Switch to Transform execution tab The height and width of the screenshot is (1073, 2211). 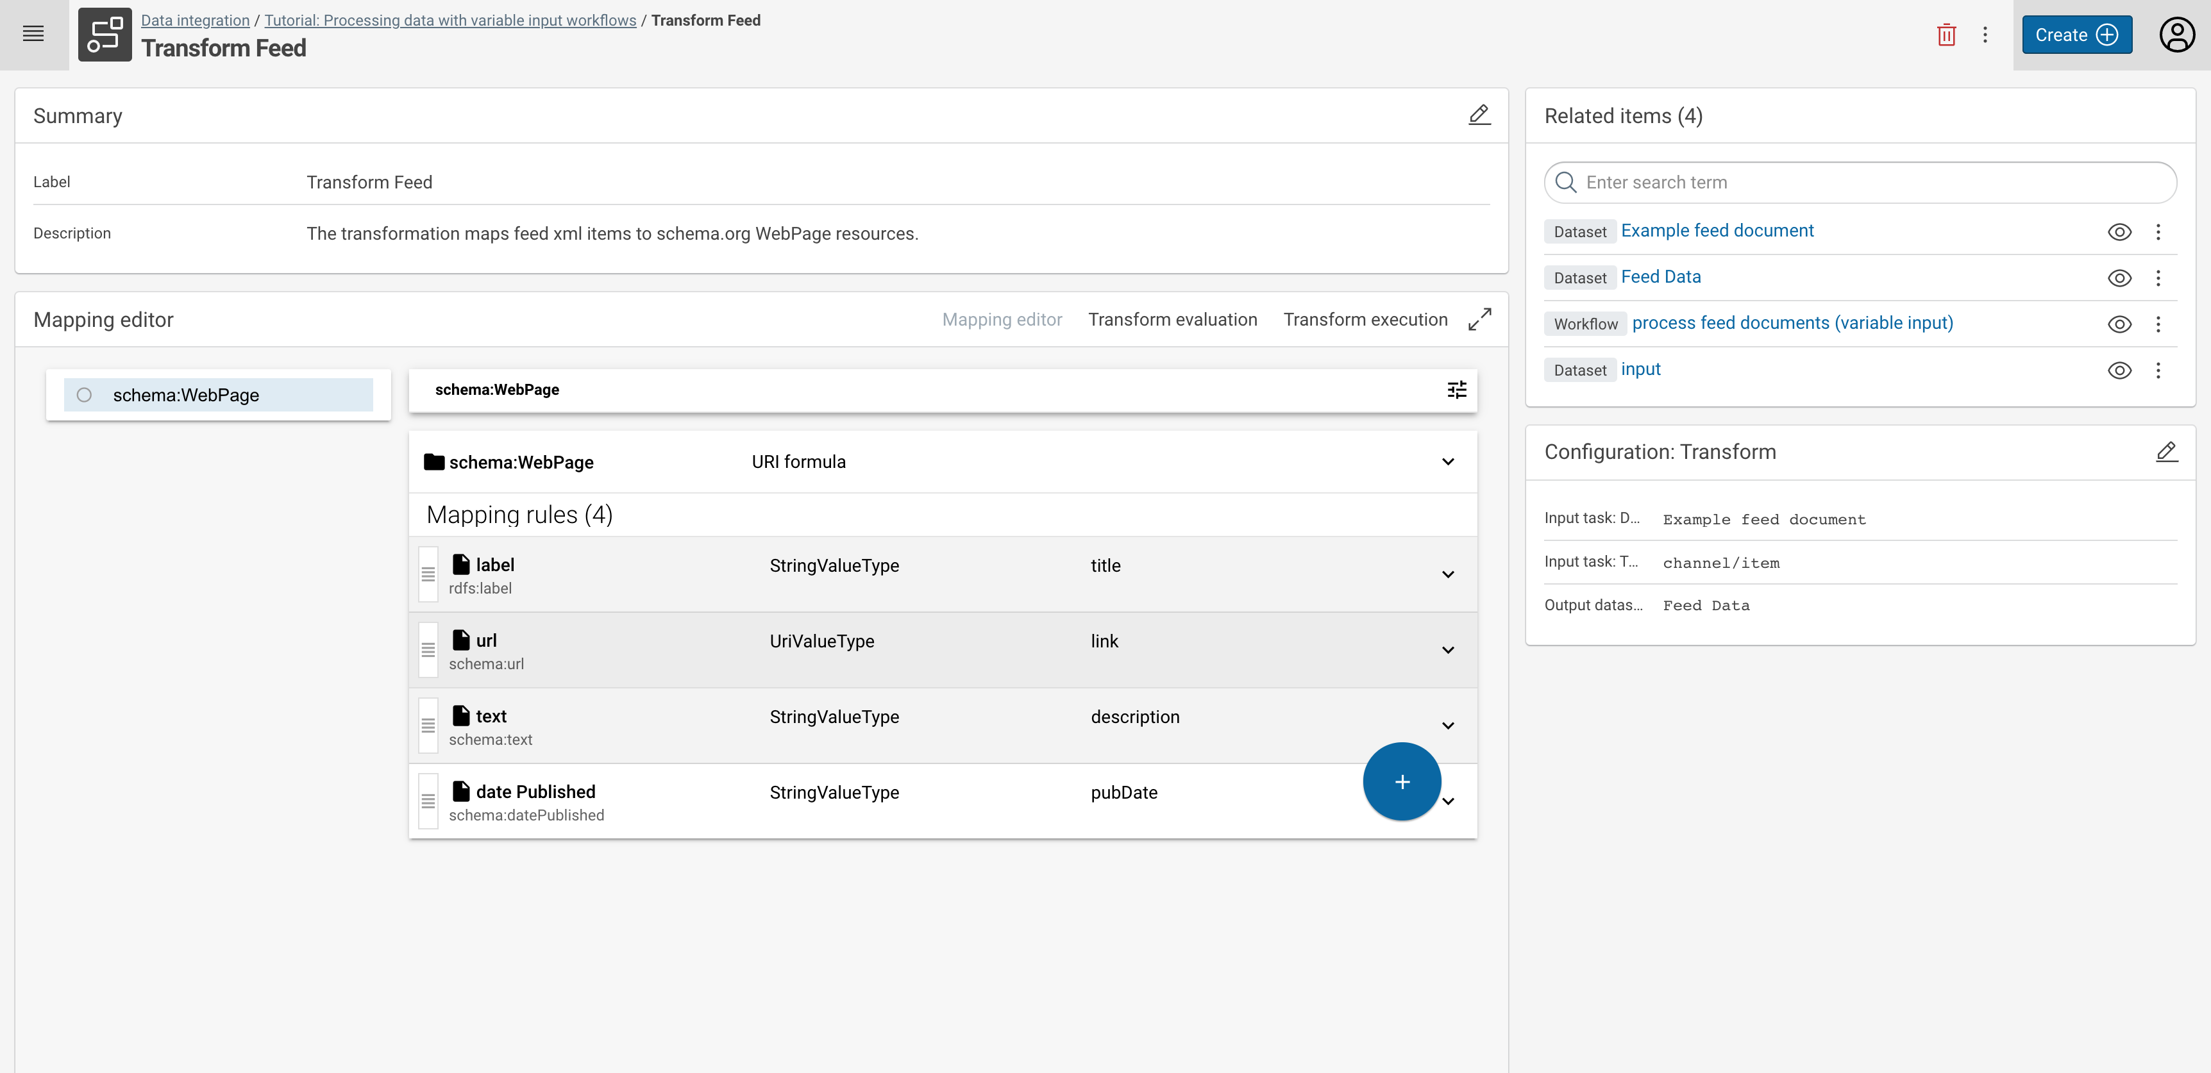pos(1365,319)
